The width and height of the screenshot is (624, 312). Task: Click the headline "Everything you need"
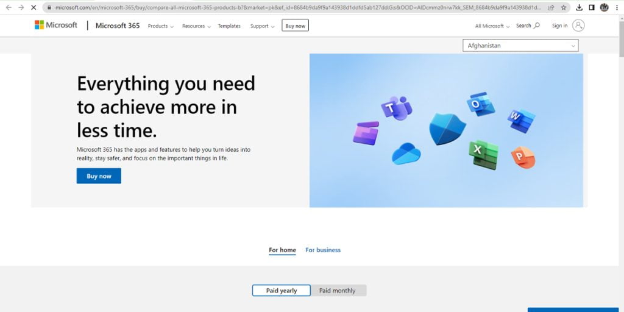[x=166, y=83]
